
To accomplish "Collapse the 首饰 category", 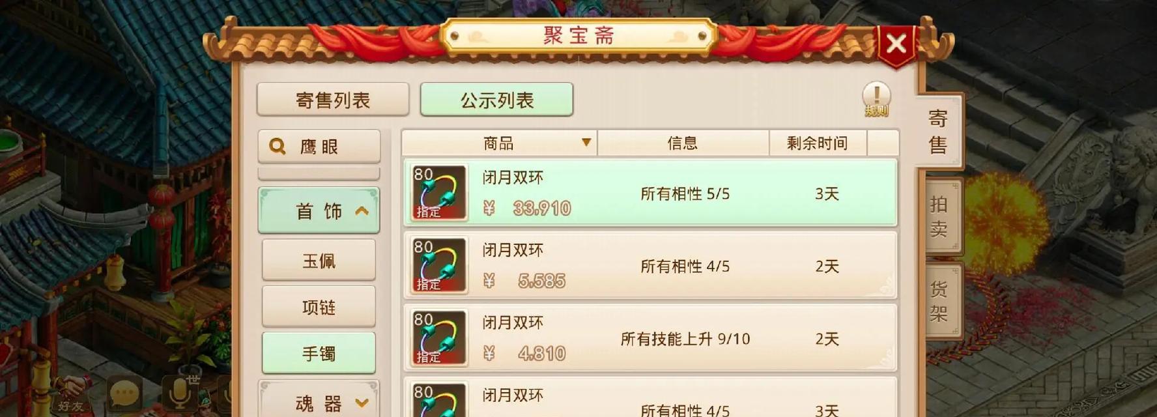I will point(319,210).
